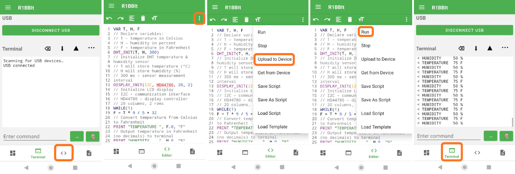
Task: Select the orange-highlighted Upload to Device entry
Action: 275,59
